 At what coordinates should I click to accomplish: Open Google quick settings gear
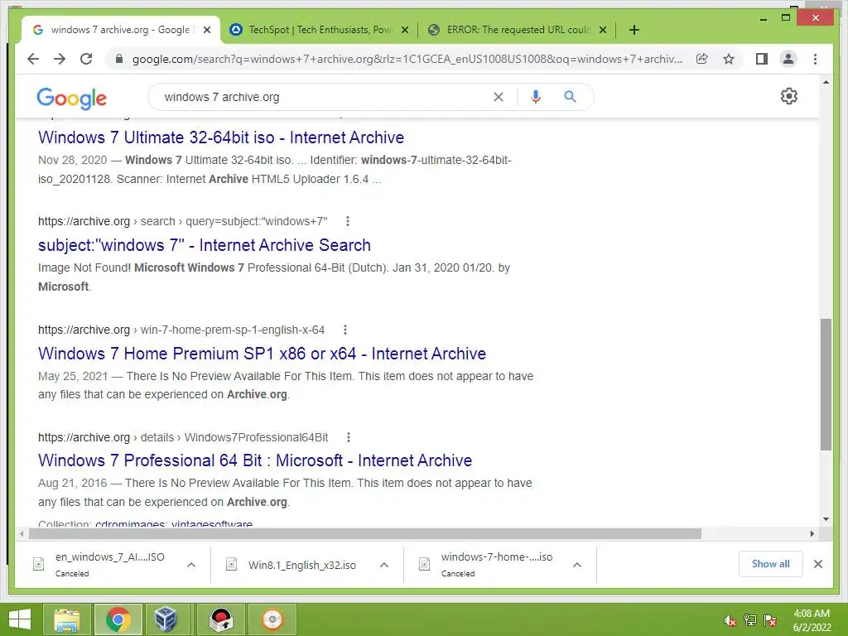[x=788, y=96]
